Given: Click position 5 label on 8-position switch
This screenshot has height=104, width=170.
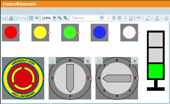Looking at the screenshot, I should click(104, 91).
